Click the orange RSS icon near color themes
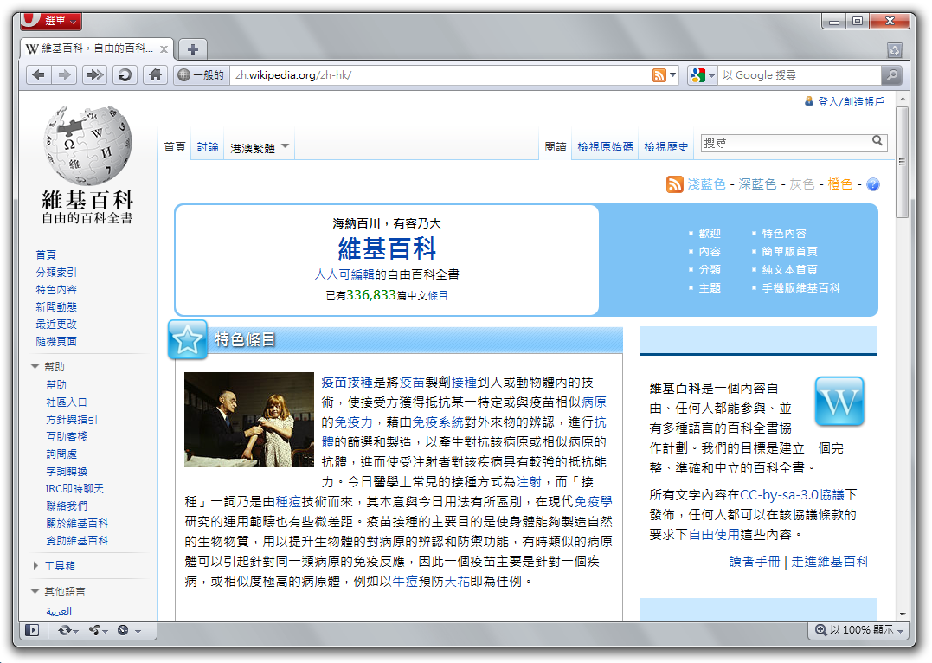932x663 pixels. (675, 184)
